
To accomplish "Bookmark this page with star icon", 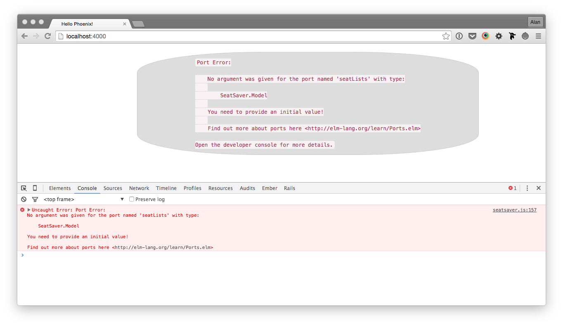I will point(446,36).
